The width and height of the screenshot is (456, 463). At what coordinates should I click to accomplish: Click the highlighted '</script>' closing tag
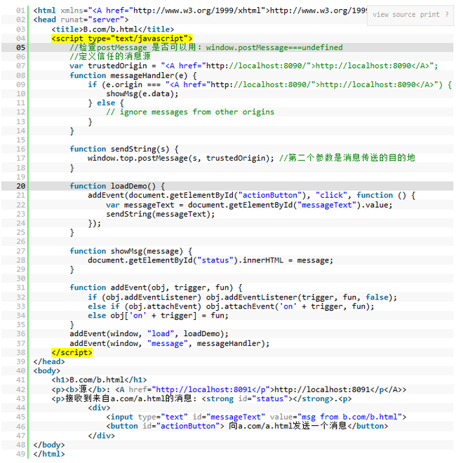coord(72,352)
